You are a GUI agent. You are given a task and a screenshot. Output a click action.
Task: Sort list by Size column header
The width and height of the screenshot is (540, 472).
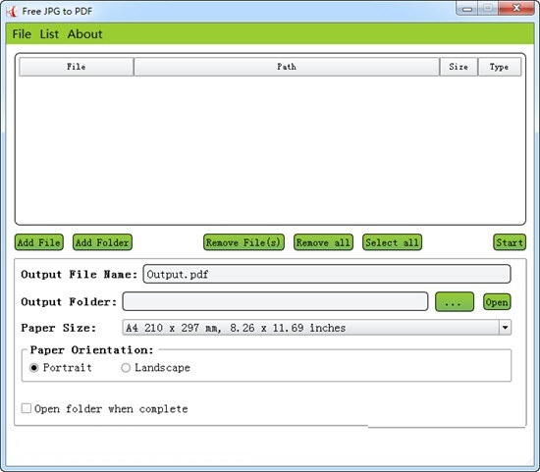459,67
